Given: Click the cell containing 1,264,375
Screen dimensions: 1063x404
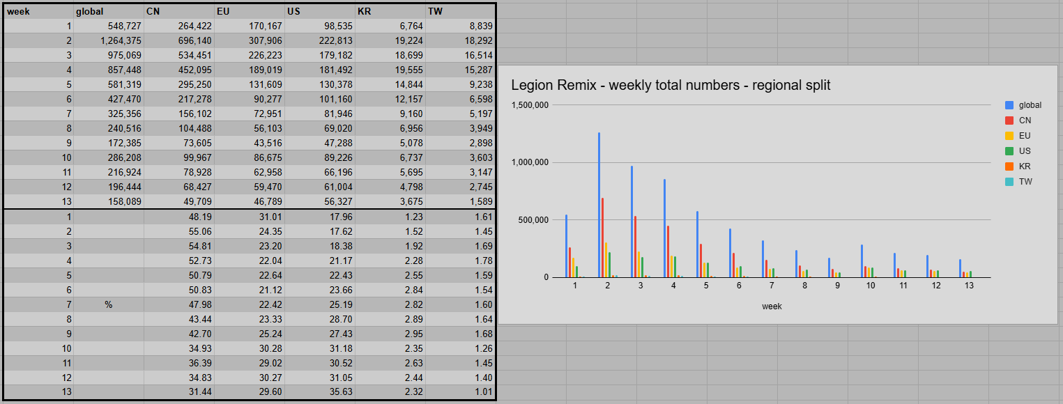Looking at the screenshot, I should pyautogui.click(x=108, y=40).
